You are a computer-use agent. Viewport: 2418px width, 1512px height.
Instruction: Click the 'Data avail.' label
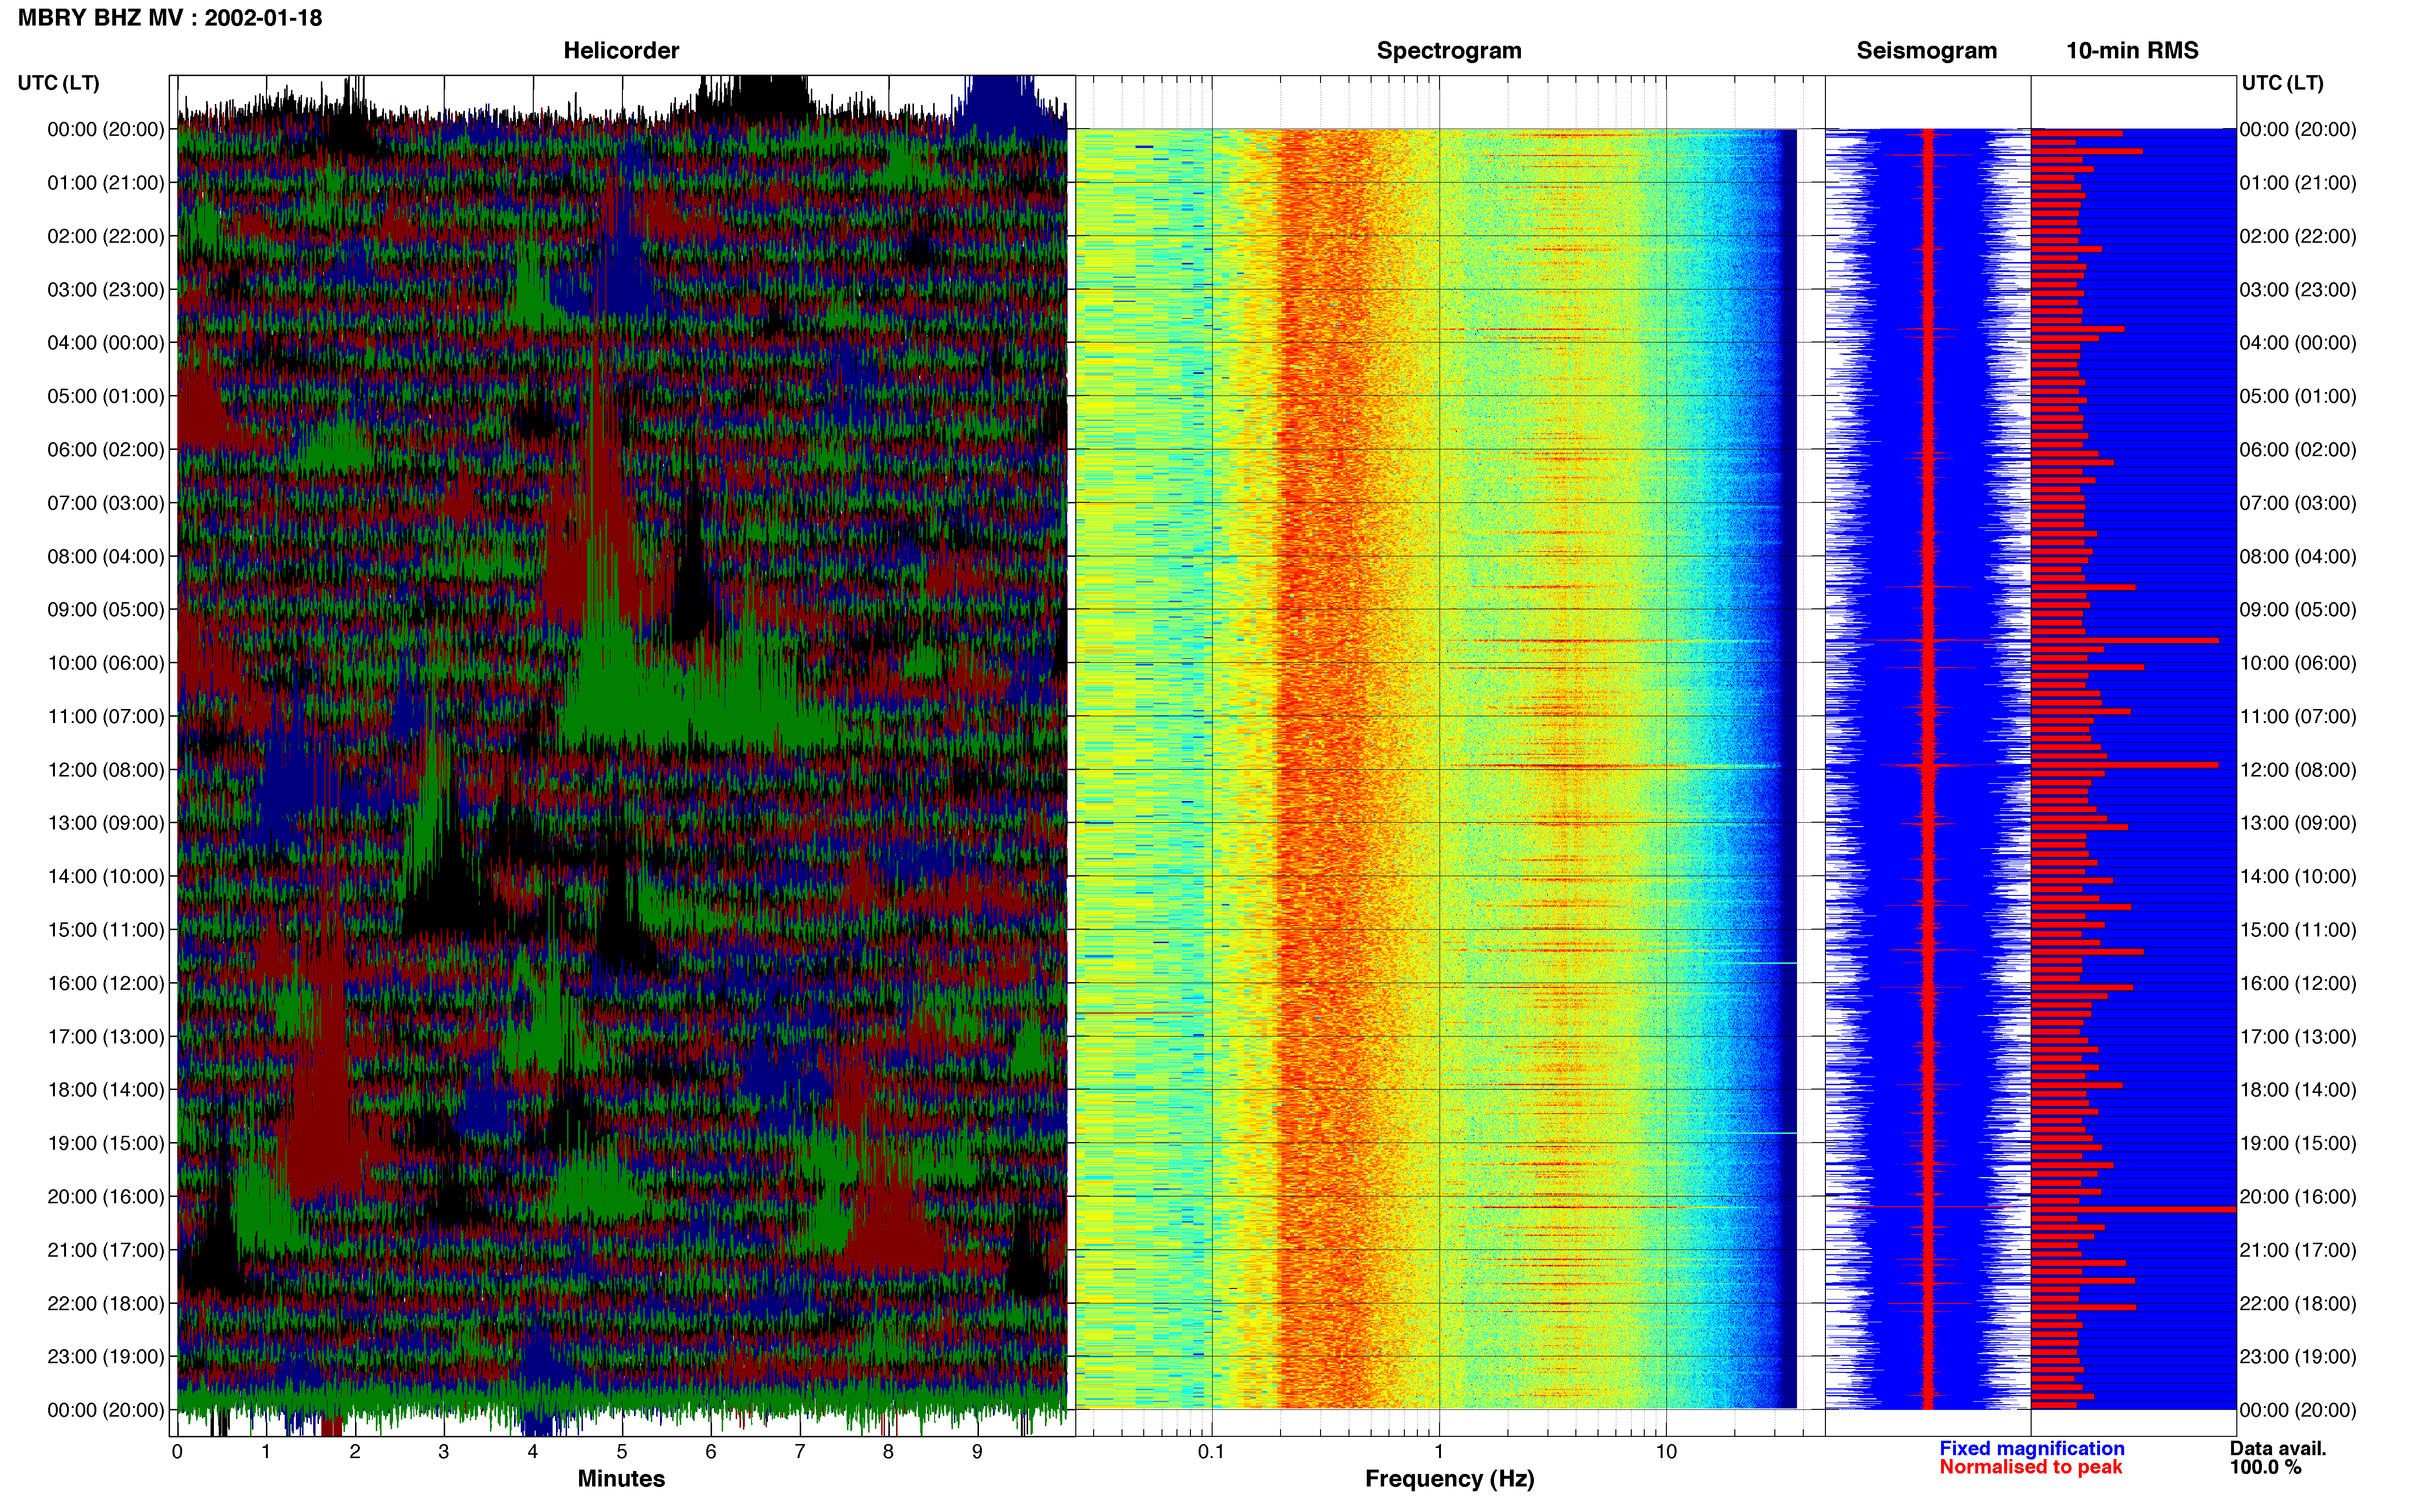click(2278, 1448)
